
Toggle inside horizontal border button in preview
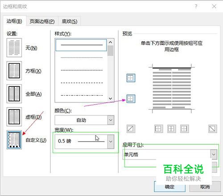(x=131, y=98)
